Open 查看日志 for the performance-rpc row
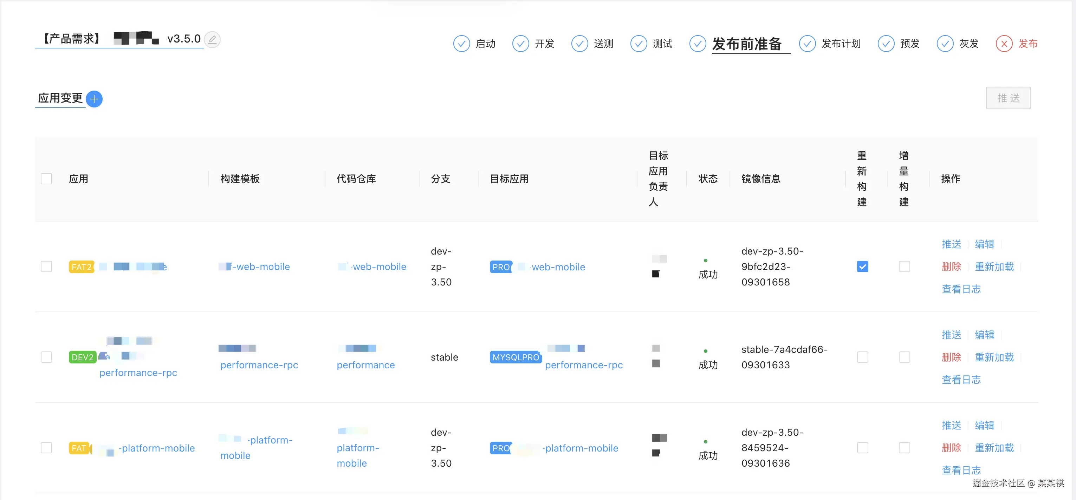The height and width of the screenshot is (500, 1076). click(961, 379)
